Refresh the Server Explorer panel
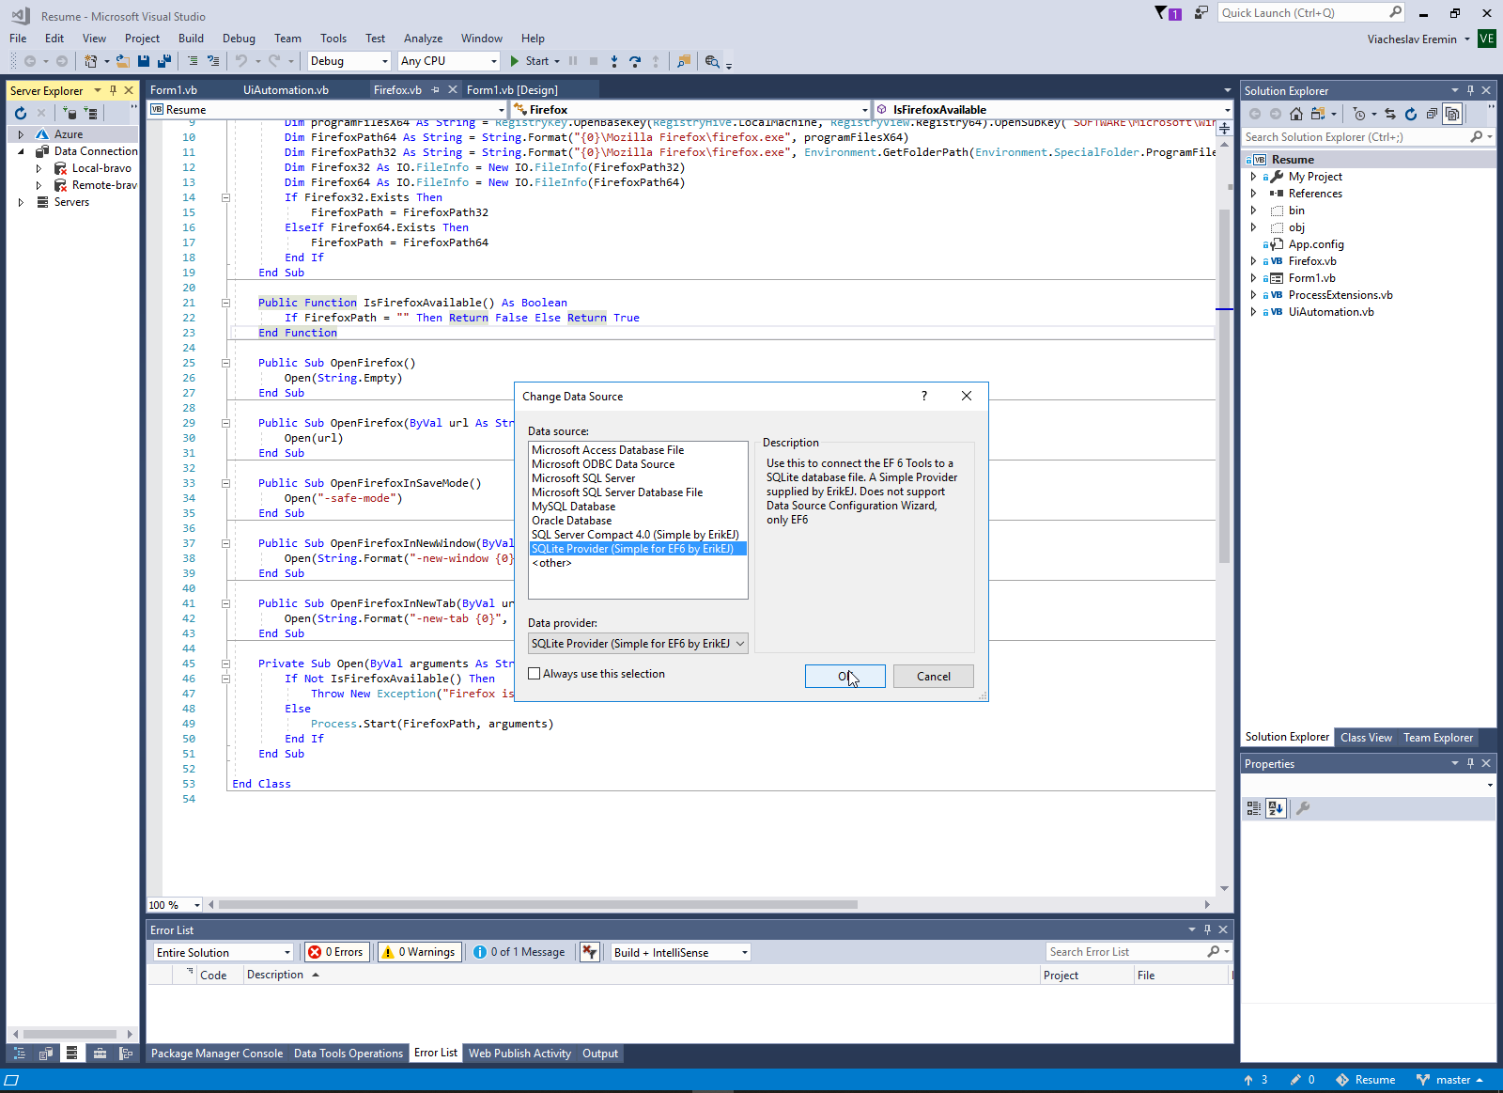Image resolution: width=1503 pixels, height=1093 pixels. coord(21,114)
